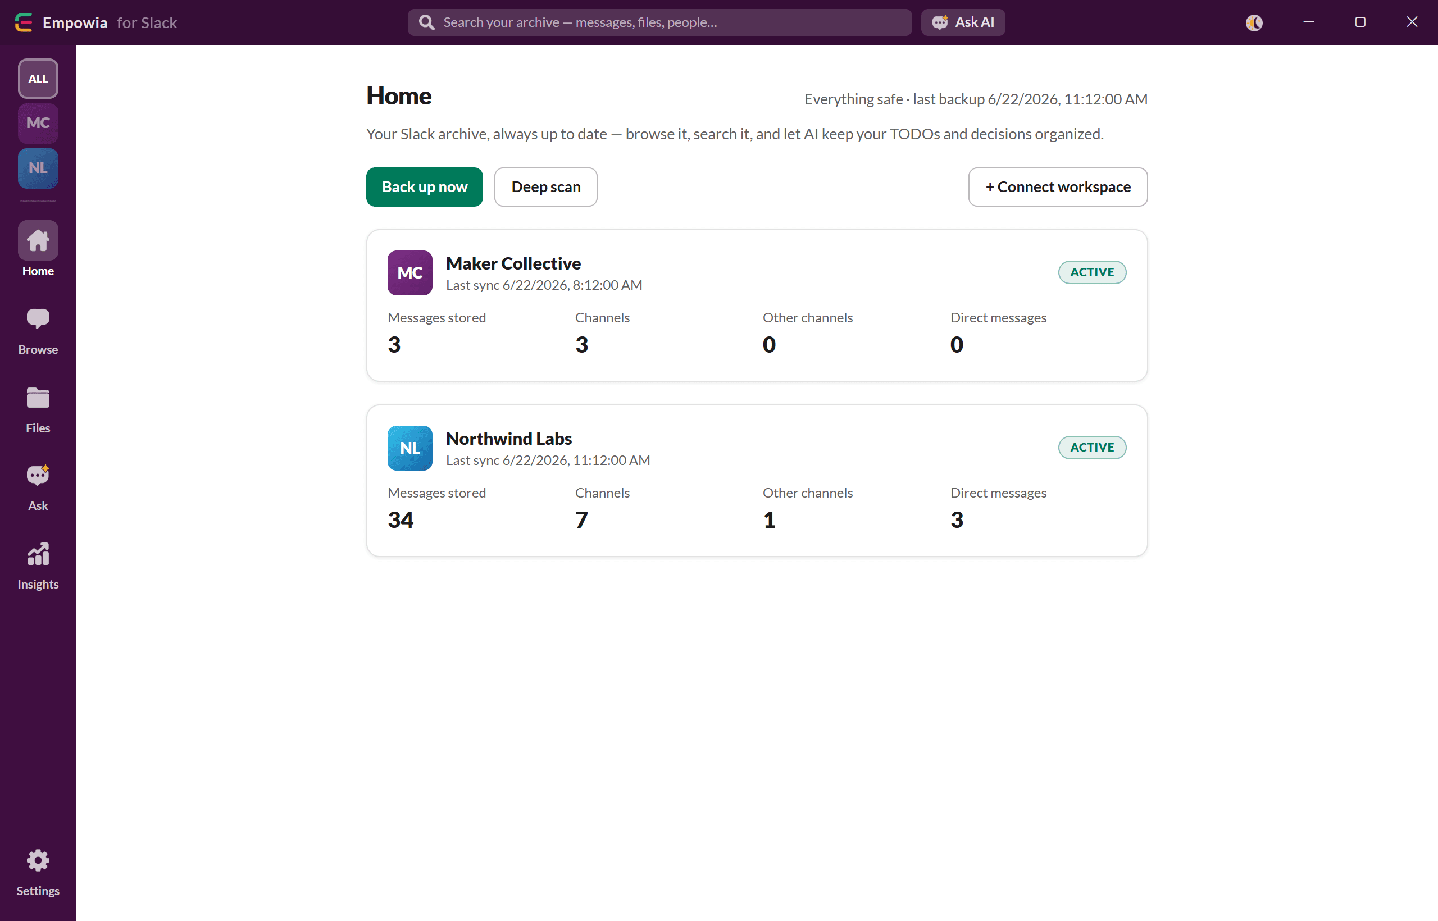This screenshot has height=921, width=1438.
Task: Click Northwind Labs Direct messages value 3
Action: (957, 519)
